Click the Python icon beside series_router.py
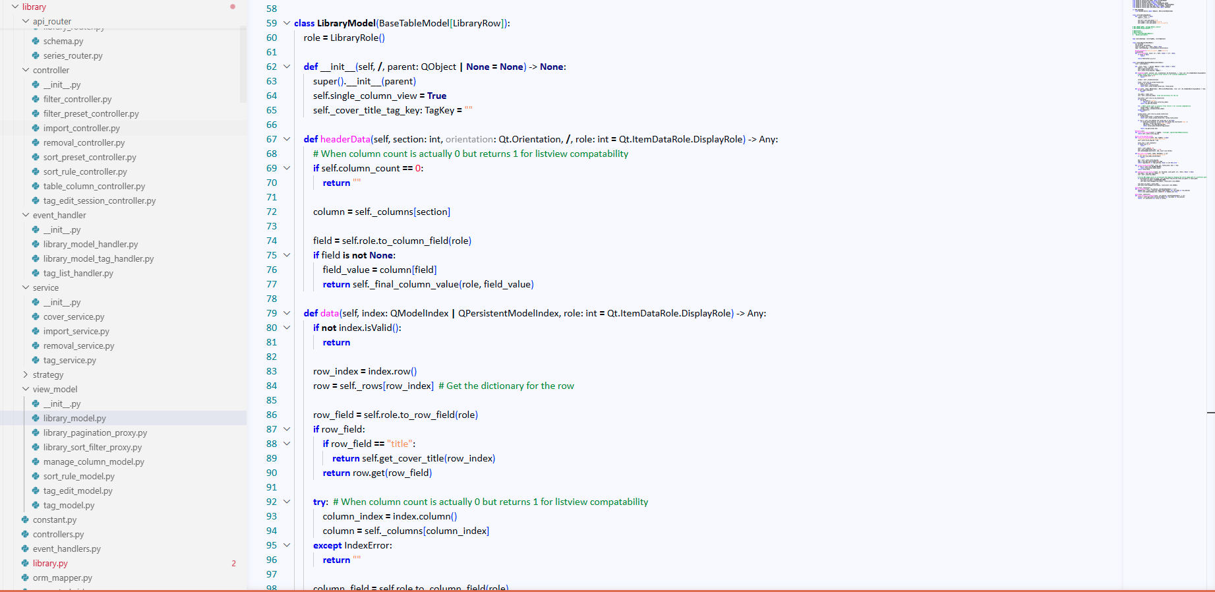 pyautogui.click(x=36, y=55)
